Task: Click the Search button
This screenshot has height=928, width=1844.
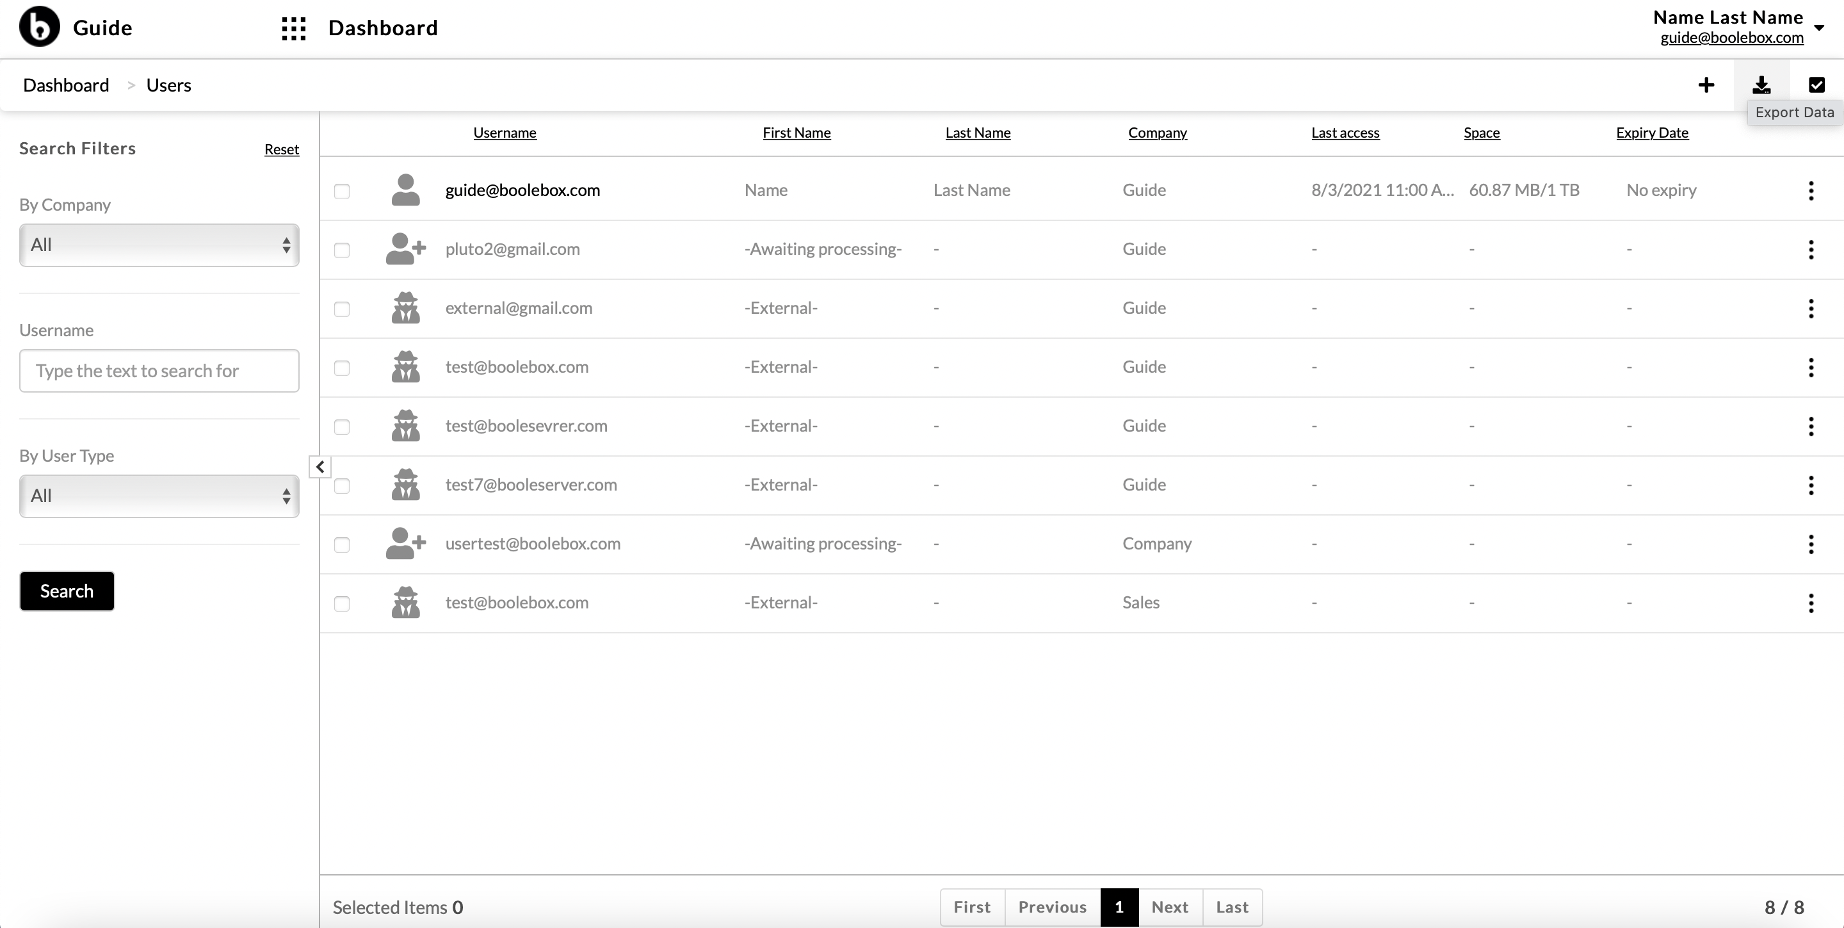Action: pos(67,590)
